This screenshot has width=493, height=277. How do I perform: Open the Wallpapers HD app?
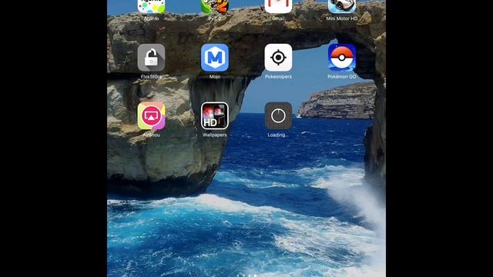click(215, 116)
